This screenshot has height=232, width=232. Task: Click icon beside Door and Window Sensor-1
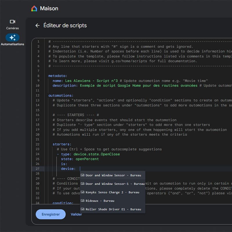83,184
